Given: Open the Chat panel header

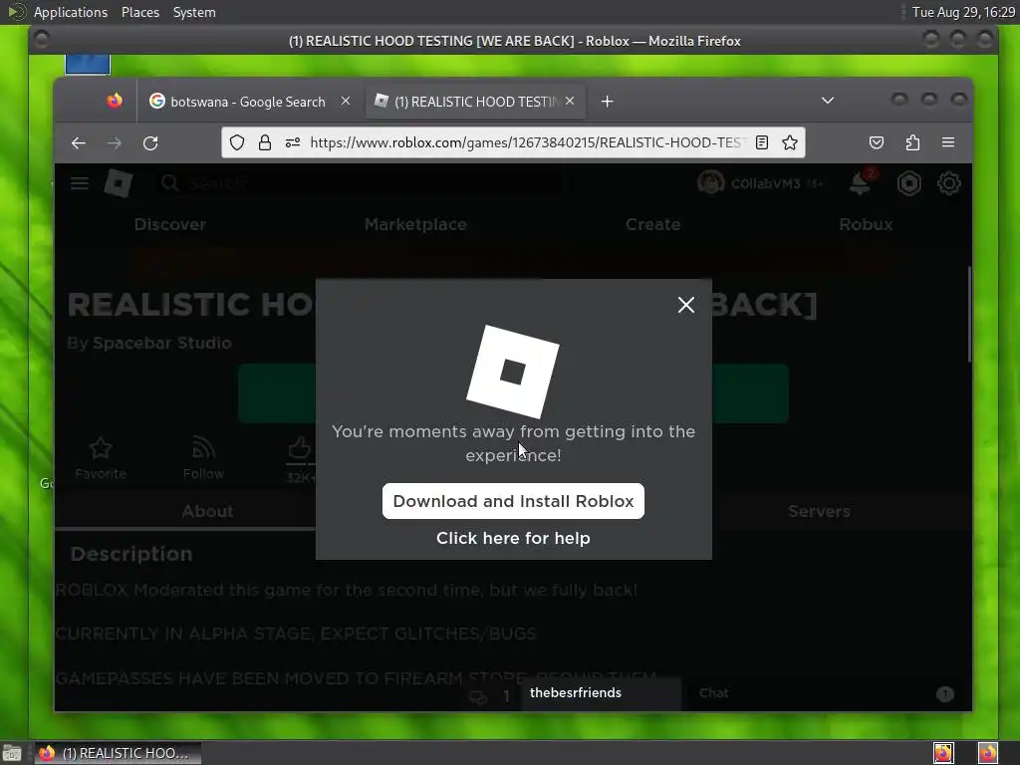Looking at the screenshot, I should [x=828, y=693].
